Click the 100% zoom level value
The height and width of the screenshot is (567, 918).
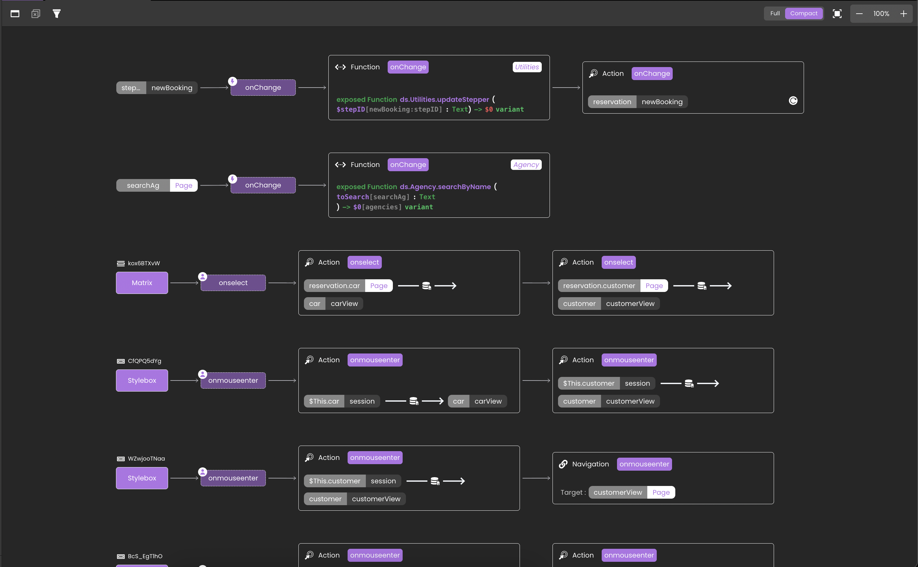tap(881, 14)
